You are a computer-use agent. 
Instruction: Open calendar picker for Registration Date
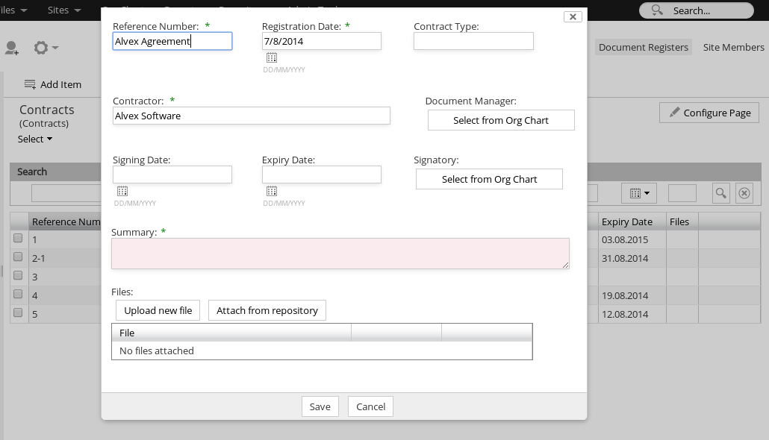tap(272, 57)
